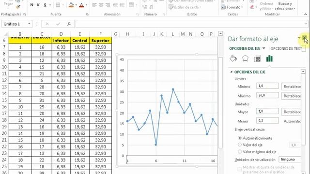
Task: Collapse the ribbon with the up chevron
Action: pos(306,14)
